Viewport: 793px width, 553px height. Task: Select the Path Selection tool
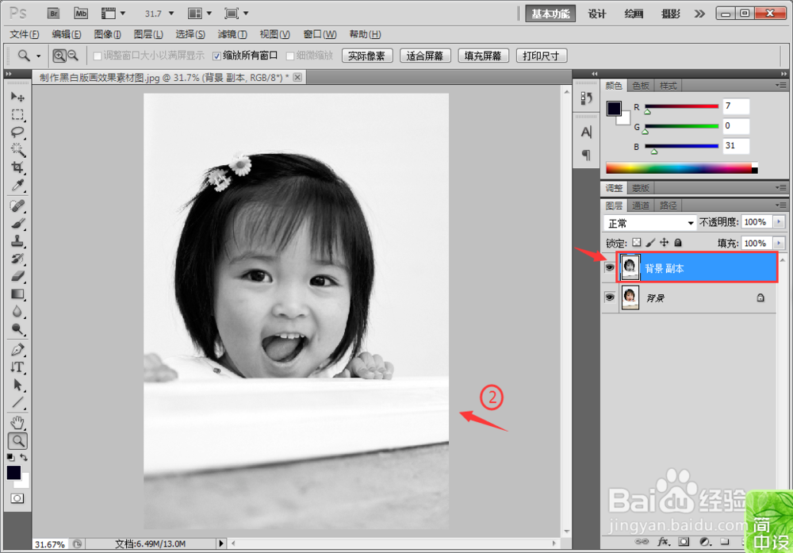coord(17,385)
